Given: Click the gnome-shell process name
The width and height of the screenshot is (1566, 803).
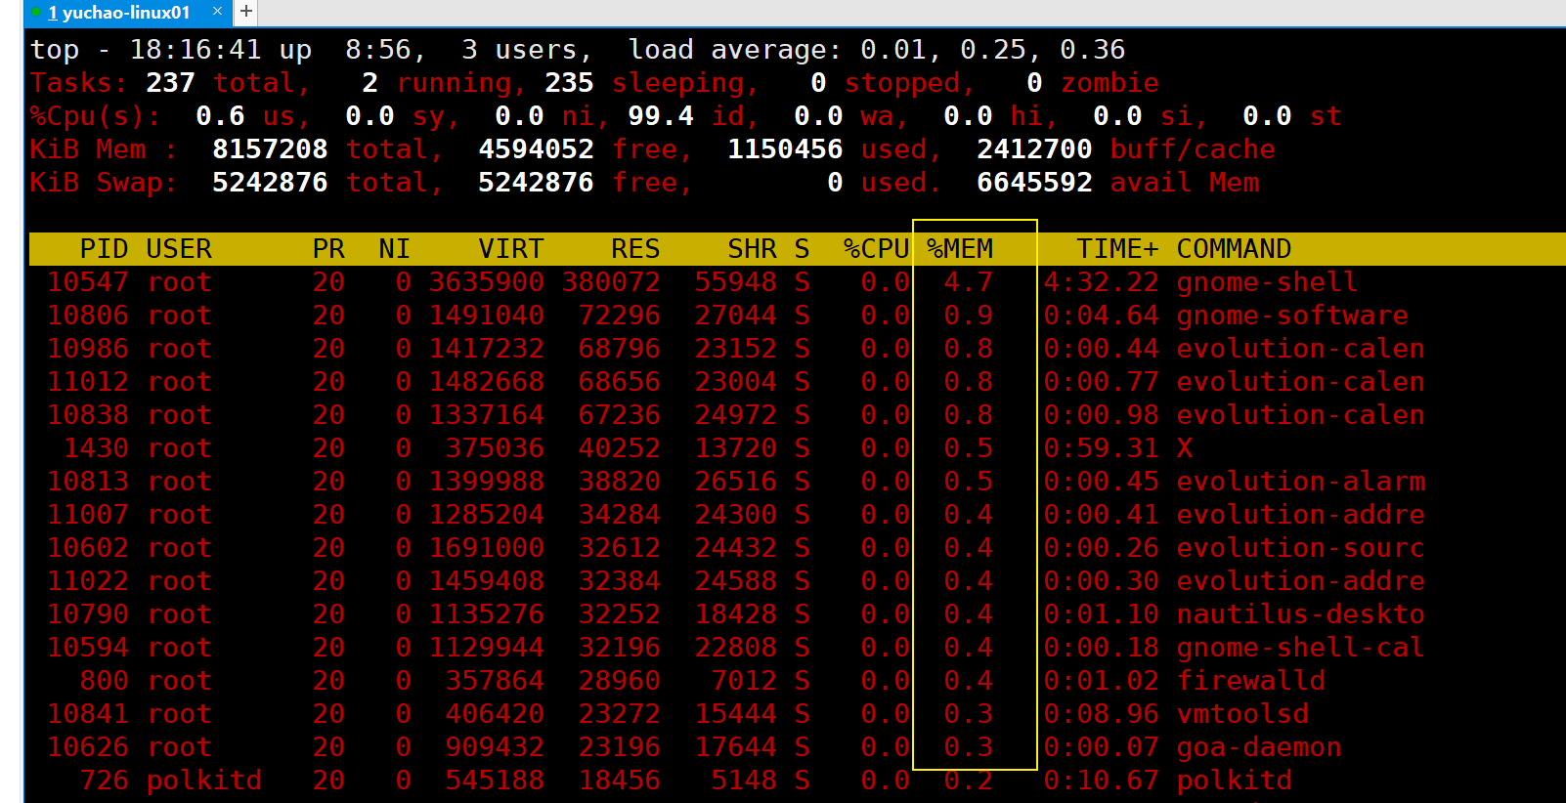Looking at the screenshot, I should (1267, 282).
